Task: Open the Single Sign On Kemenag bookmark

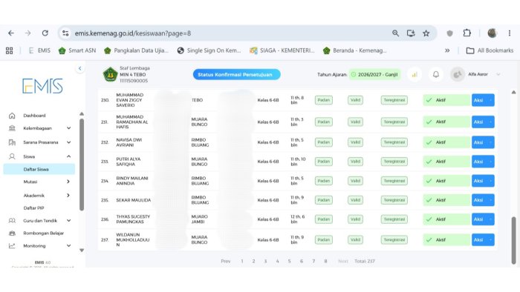Action: tap(209, 50)
